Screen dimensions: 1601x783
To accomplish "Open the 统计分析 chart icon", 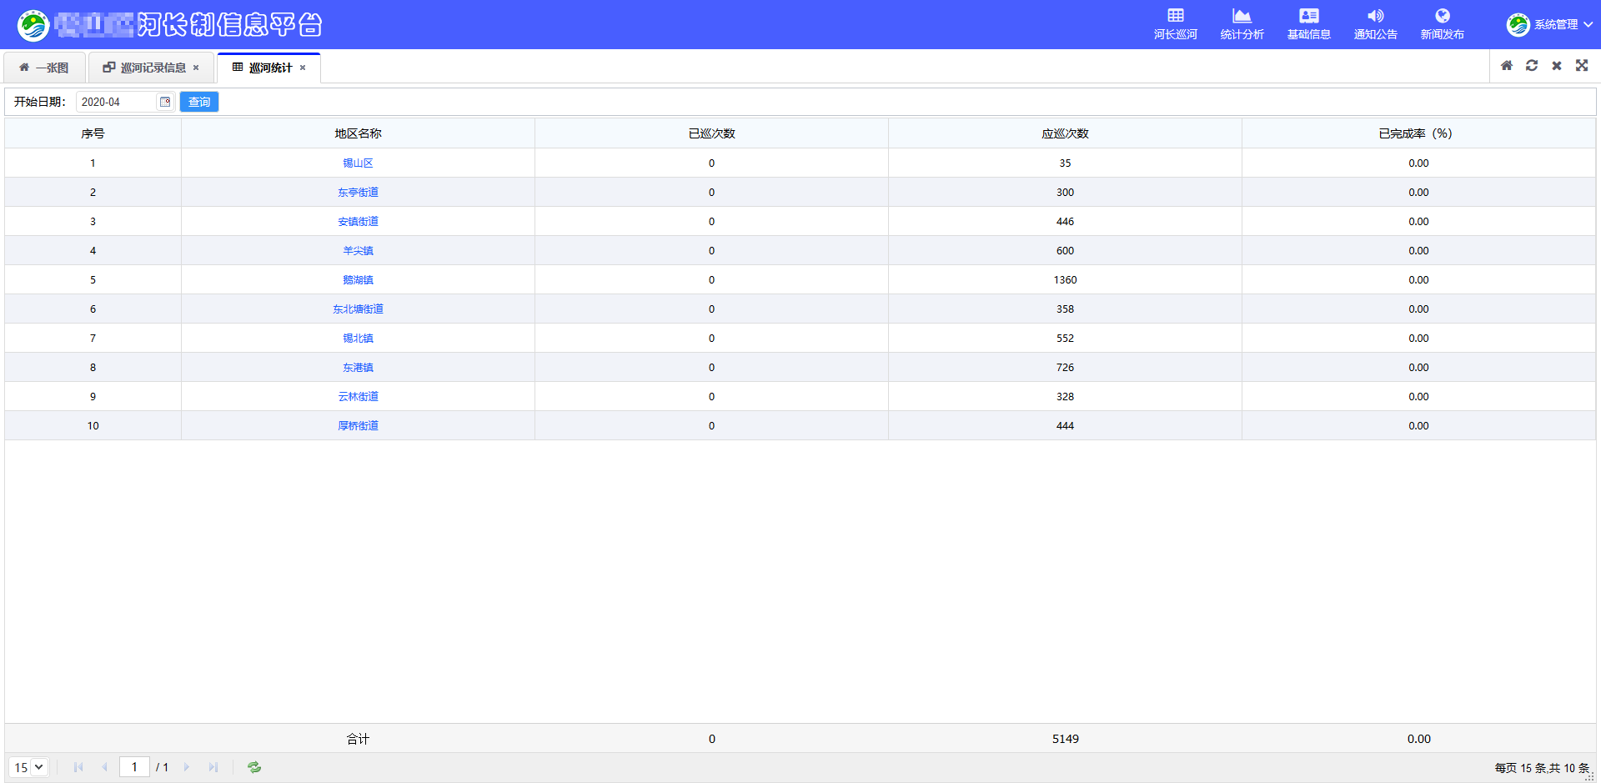I will pyautogui.click(x=1242, y=16).
